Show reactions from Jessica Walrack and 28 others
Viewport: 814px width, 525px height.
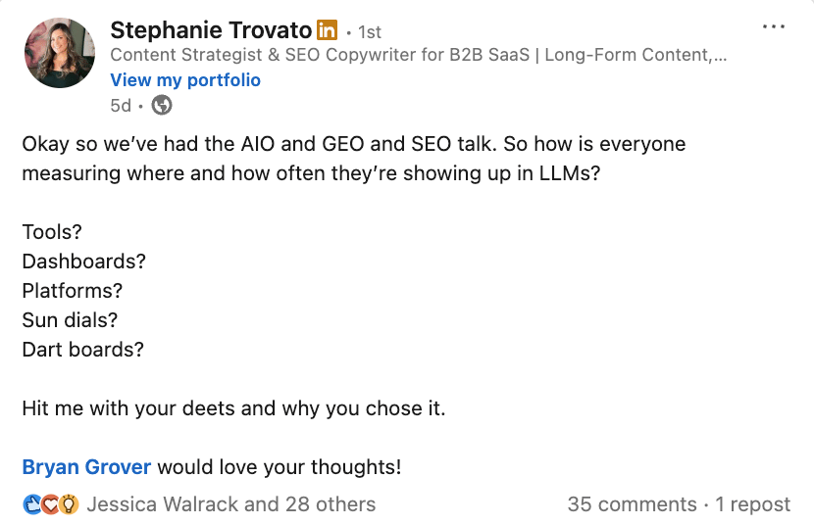(231, 504)
